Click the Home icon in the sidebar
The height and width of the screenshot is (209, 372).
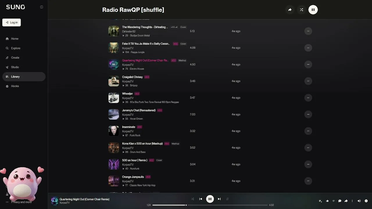coord(7,39)
